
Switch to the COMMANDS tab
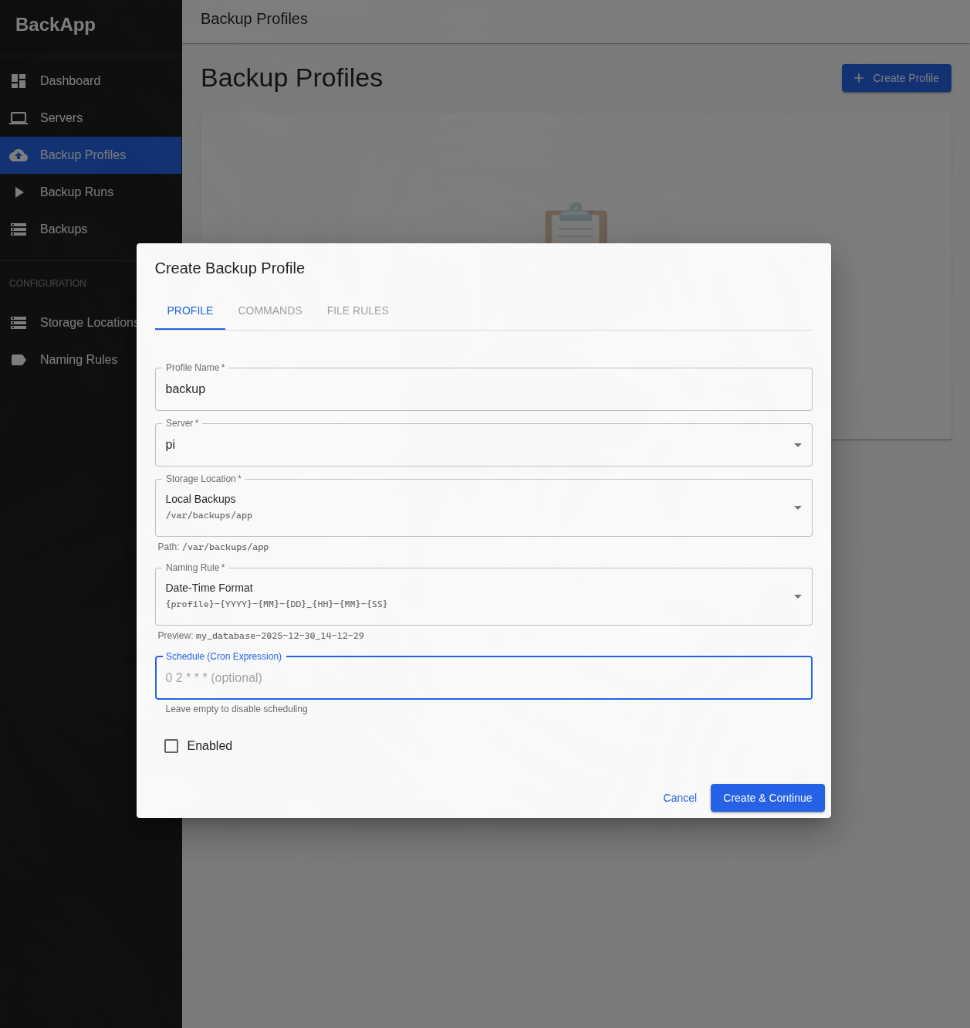(x=270, y=310)
